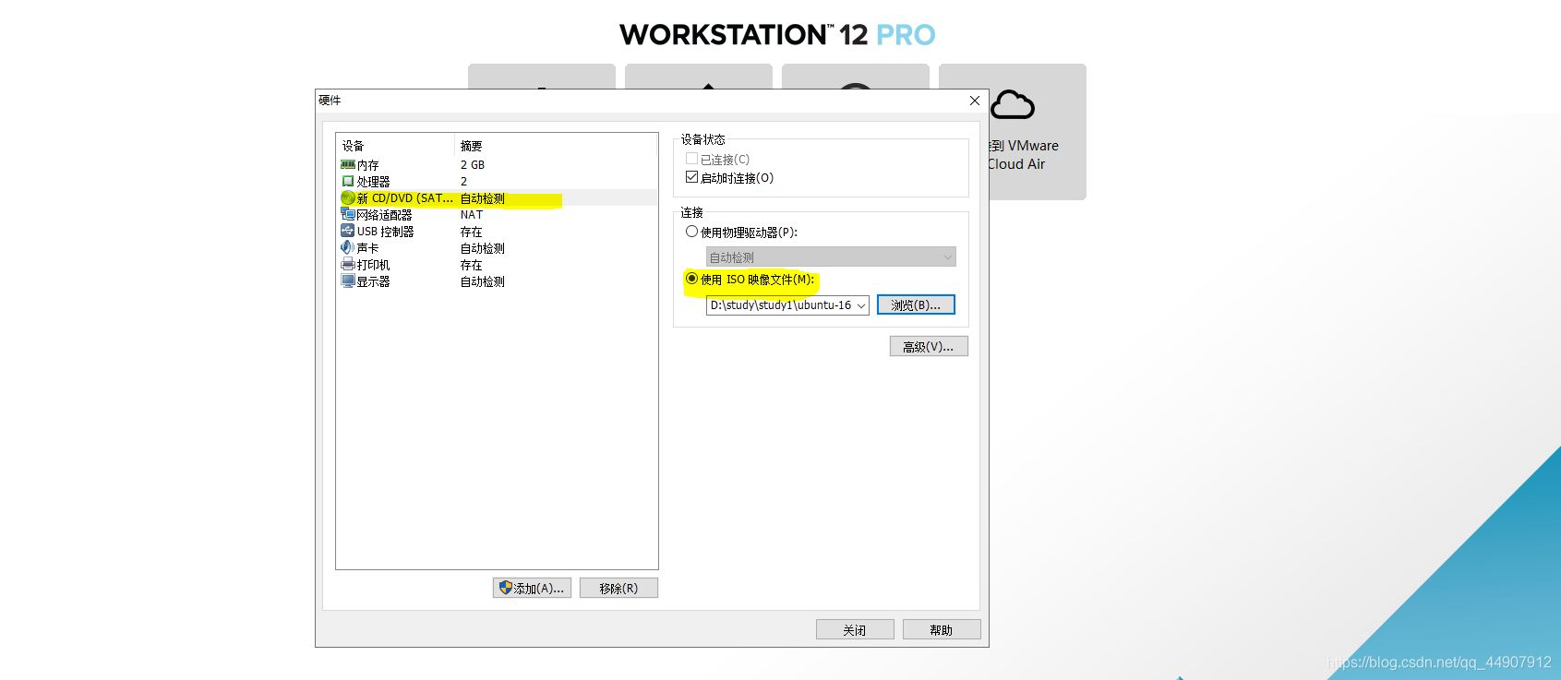Toggle the 已连接(C) checkbox
Screen dimensions: 1561x680
pyautogui.click(x=691, y=159)
